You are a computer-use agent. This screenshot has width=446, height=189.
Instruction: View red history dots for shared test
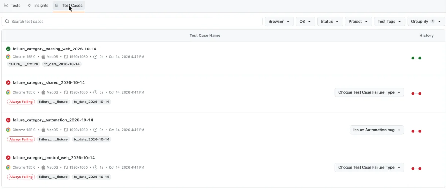tap(416, 94)
